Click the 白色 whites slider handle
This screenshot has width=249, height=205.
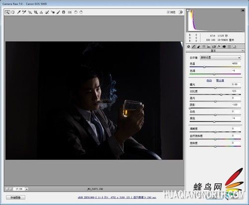pyautogui.click(x=215, y=115)
